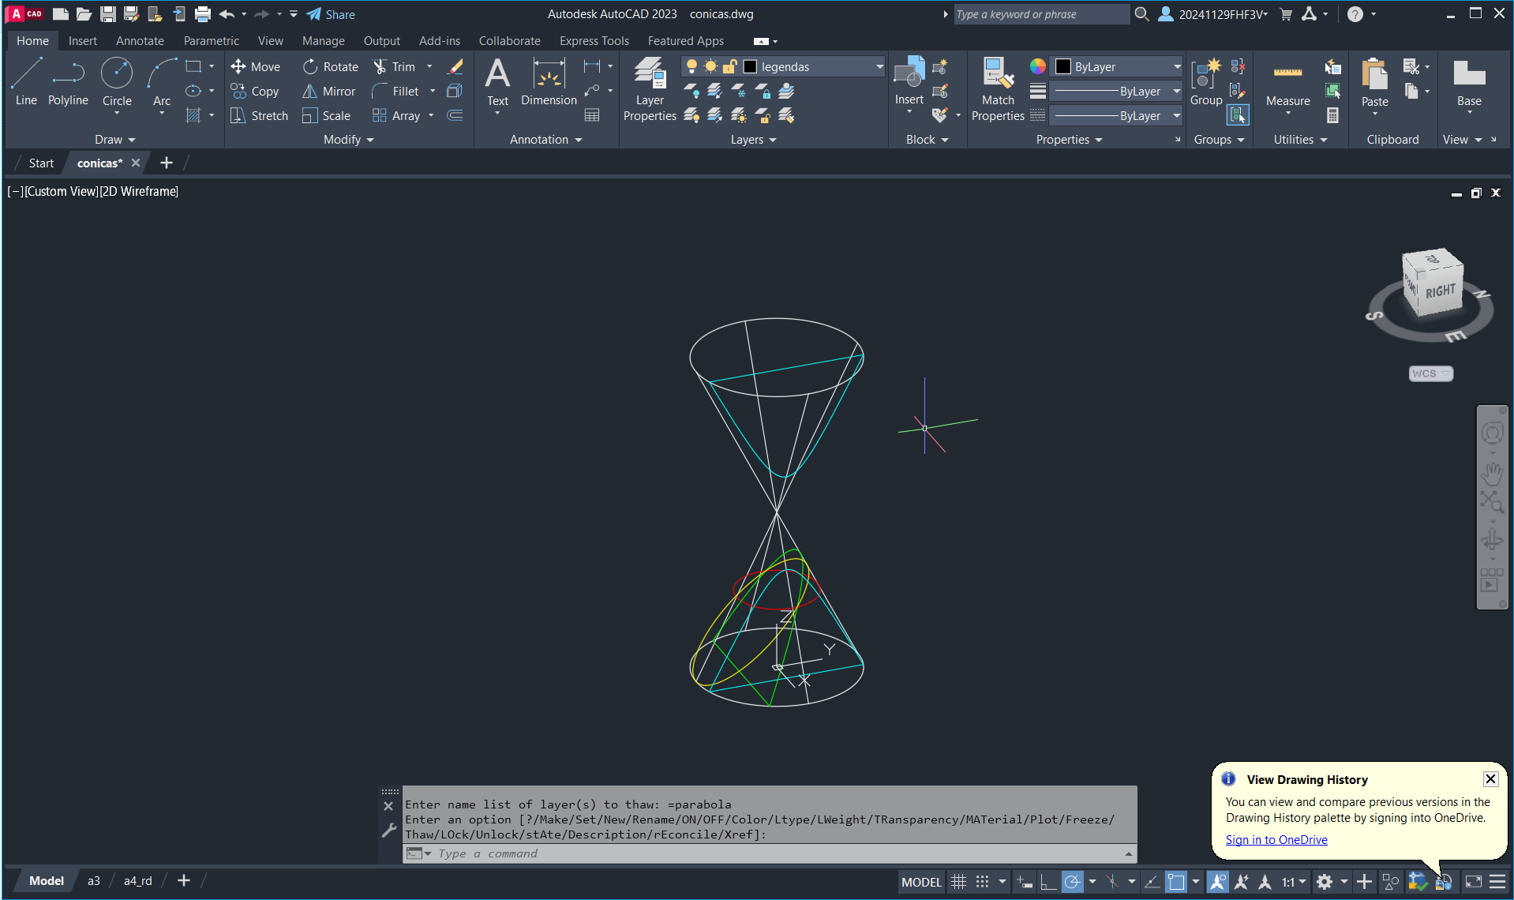The height and width of the screenshot is (900, 1514).
Task: Click the Move tool icon
Action: tap(238, 67)
